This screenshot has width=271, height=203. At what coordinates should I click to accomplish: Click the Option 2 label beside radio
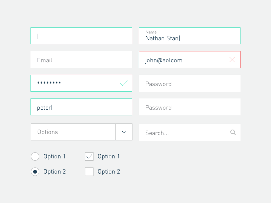(x=55, y=172)
